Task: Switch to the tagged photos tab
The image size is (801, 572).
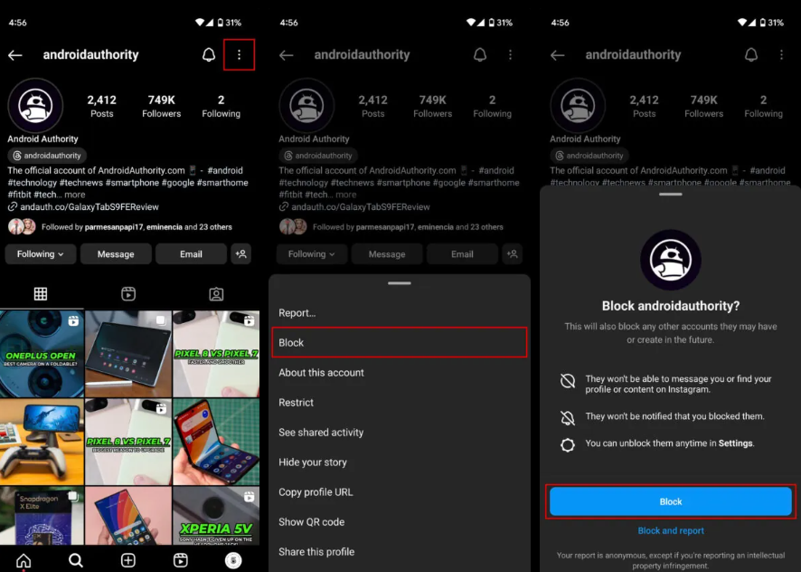Action: click(x=216, y=293)
